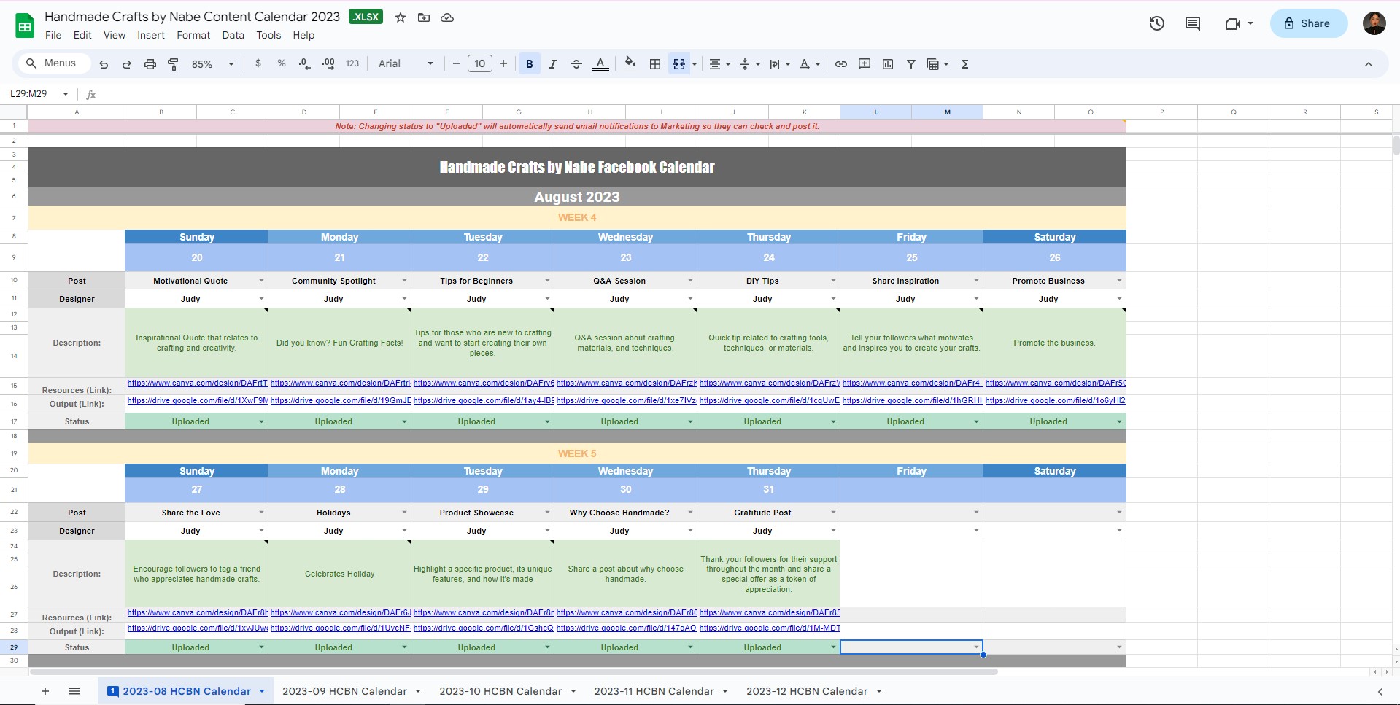Image resolution: width=1400 pixels, height=705 pixels.
Task: Toggle strikethrough formatting
Action: tap(576, 64)
